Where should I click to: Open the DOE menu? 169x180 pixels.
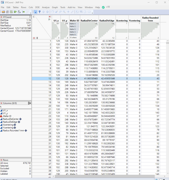point(38,7)
